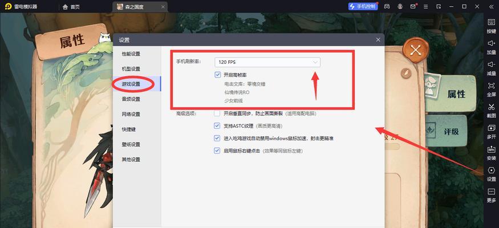Open the hamburger menu in title bar
Viewport: 499px width, 228px height.
pos(426,6)
